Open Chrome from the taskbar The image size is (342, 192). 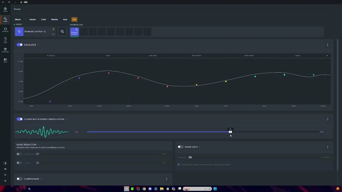point(144,189)
